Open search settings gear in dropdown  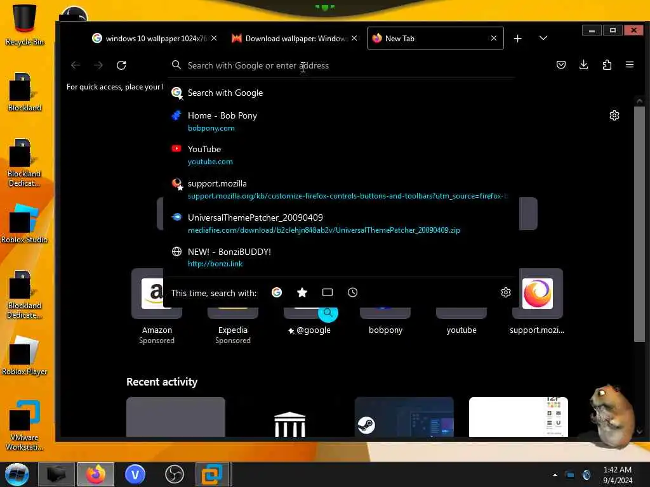tap(506, 292)
